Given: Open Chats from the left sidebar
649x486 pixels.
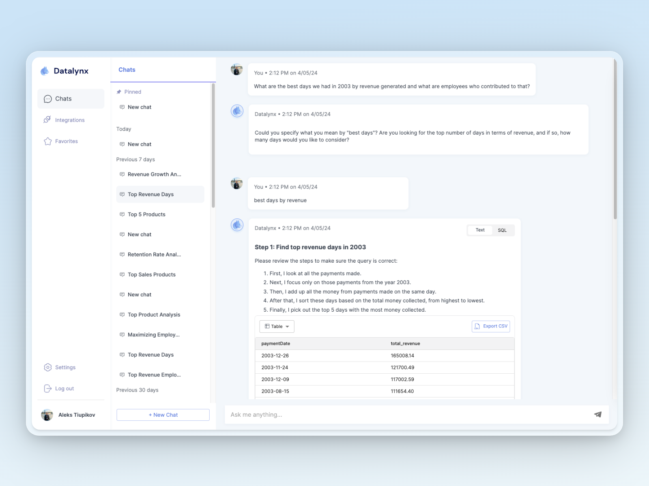Looking at the screenshot, I should coord(63,98).
